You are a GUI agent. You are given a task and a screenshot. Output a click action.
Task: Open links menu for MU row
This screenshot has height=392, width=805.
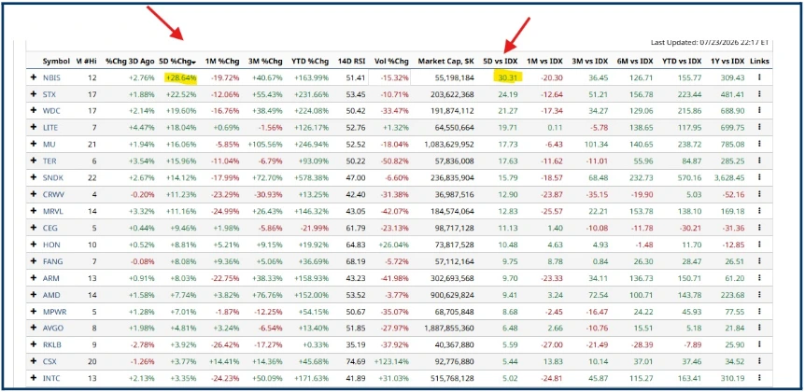click(x=759, y=145)
